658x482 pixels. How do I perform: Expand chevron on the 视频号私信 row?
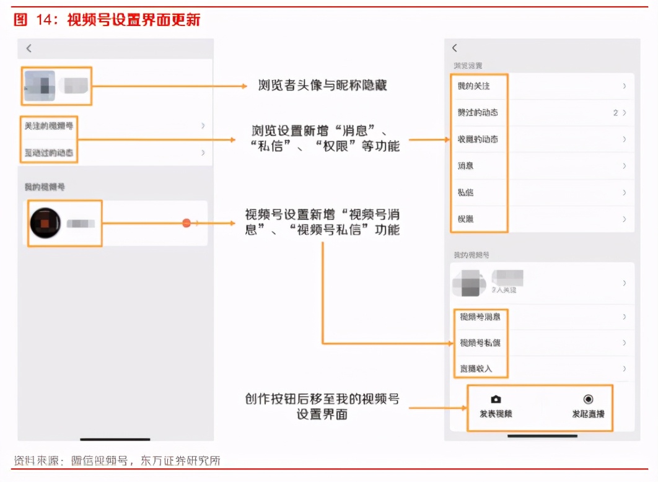coord(625,343)
